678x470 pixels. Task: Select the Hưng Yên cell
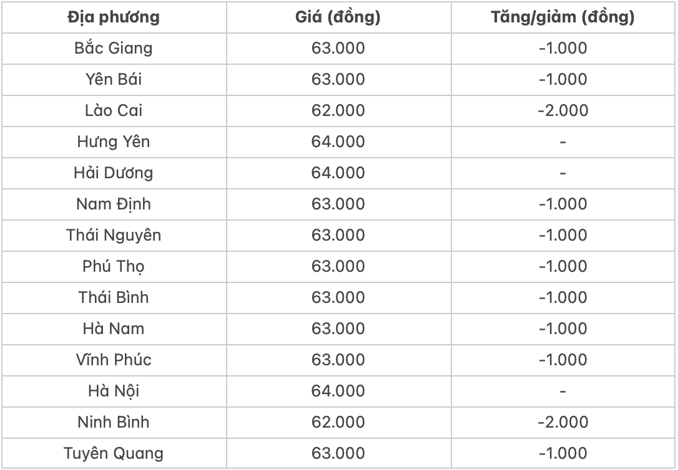(x=114, y=141)
